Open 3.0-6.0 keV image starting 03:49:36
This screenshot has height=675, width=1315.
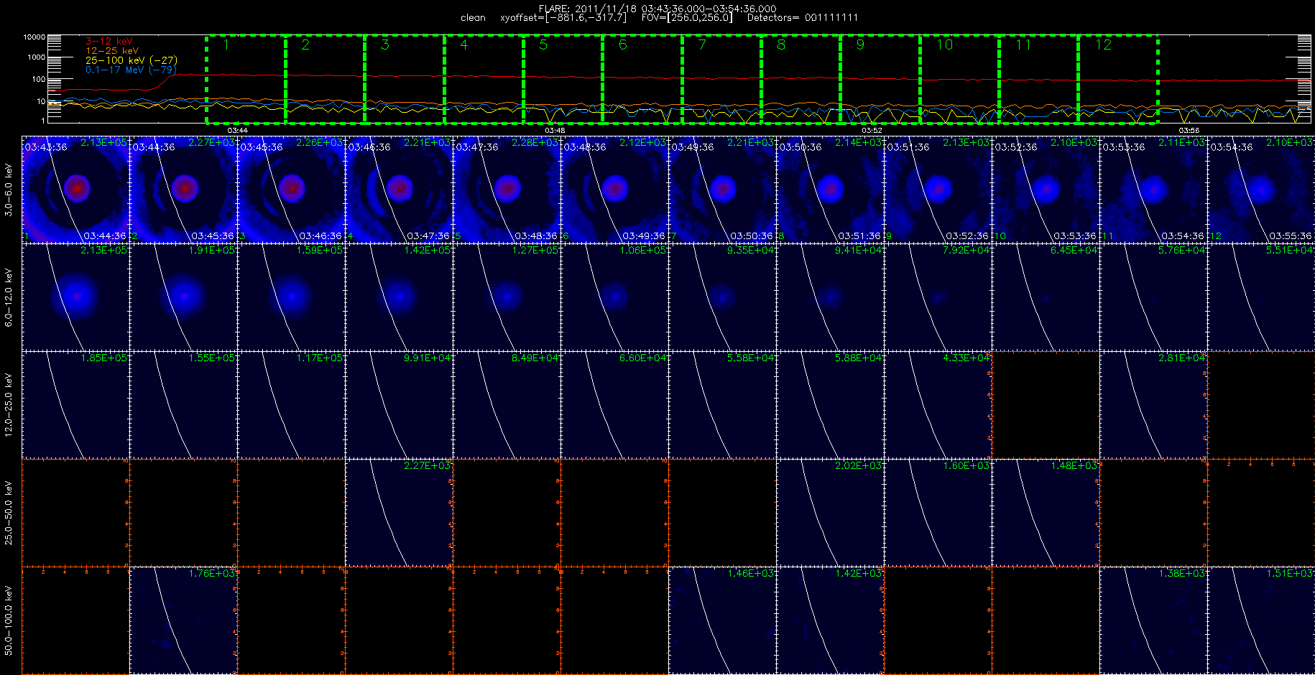[x=722, y=190]
